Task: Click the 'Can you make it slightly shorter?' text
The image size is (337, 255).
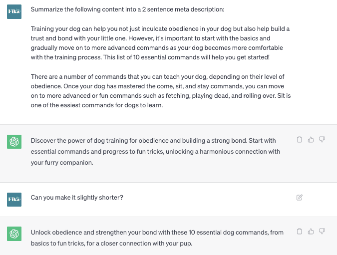Action: point(77,198)
